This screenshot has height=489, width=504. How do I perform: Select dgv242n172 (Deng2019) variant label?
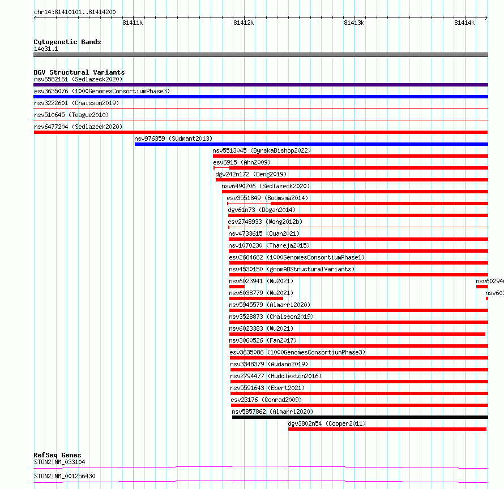click(x=251, y=174)
